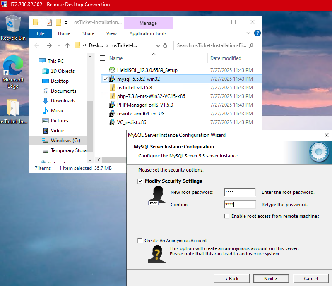This screenshot has width=332, height=286.
Task: Click php-7.3.8-nts-Win32 zip icon
Action: (x=112, y=96)
